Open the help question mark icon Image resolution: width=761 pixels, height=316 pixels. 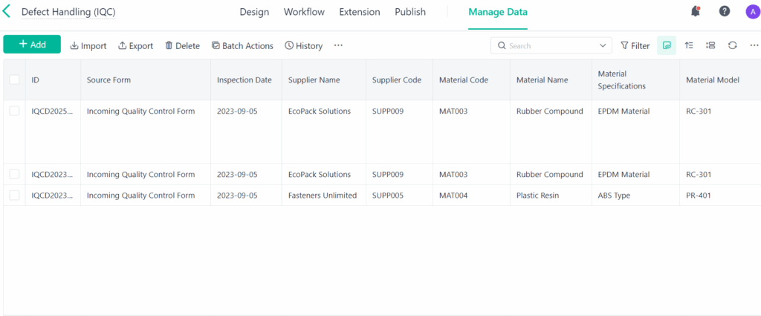click(x=724, y=11)
